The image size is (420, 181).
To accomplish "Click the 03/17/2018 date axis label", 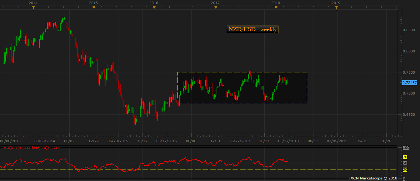I will 289,141.
